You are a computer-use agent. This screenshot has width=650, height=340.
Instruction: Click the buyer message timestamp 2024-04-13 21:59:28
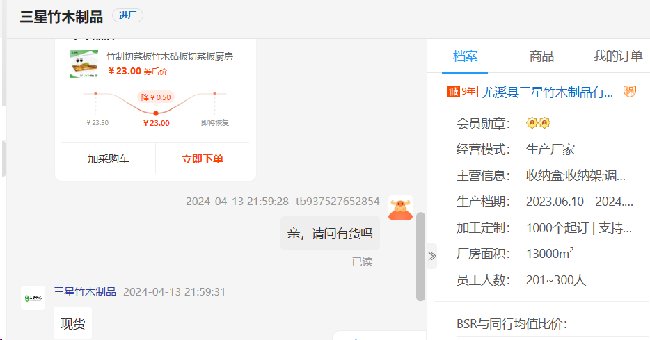pos(237,201)
